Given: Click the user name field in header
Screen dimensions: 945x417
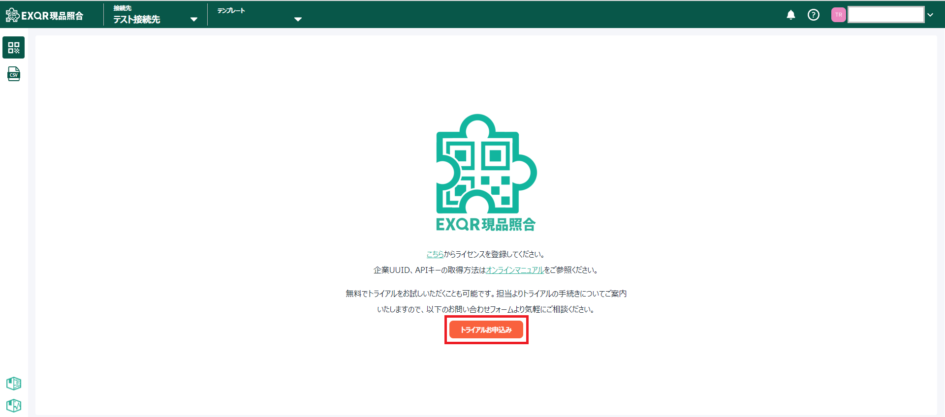Looking at the screenshot, I should coord(886,15).
